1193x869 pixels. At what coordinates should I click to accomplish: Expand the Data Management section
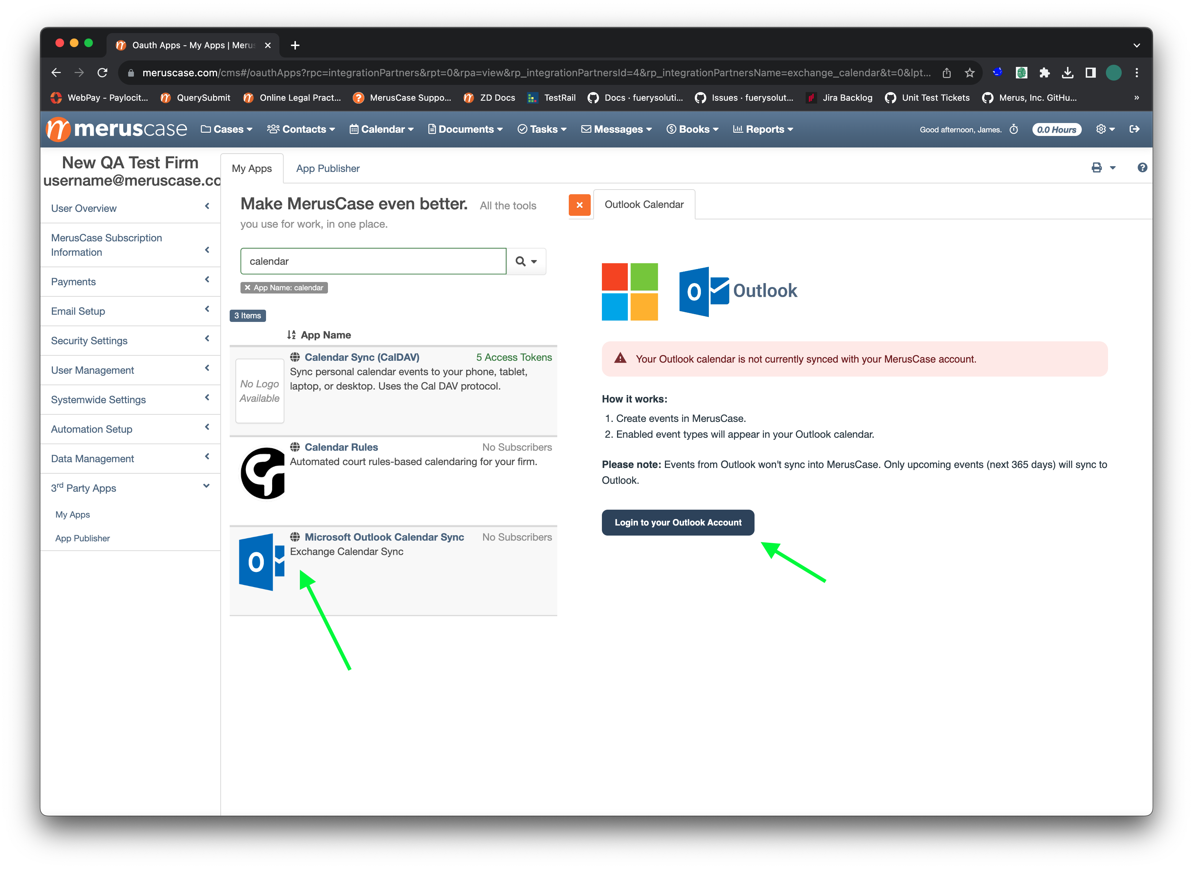pyautogui.click(x=130, y=458)
